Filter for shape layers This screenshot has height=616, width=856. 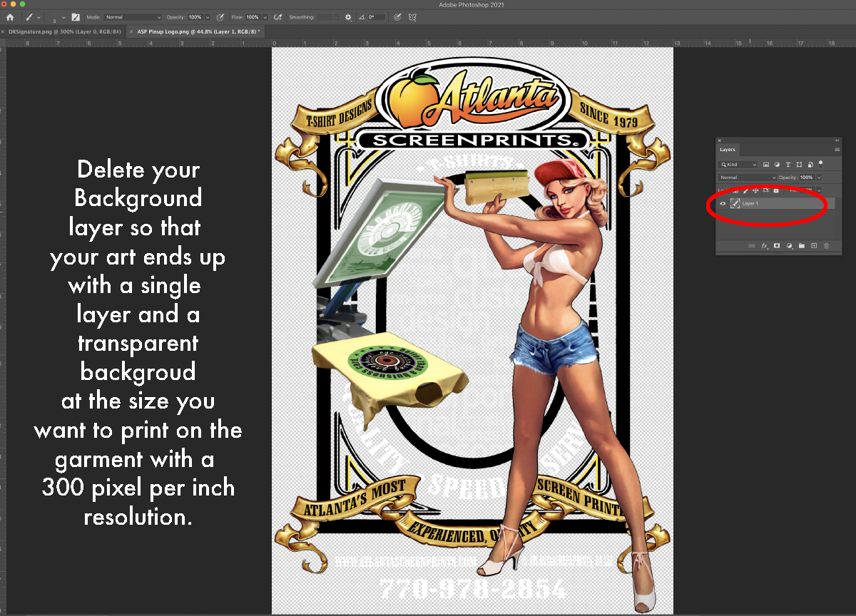click(x=799, y=165)
